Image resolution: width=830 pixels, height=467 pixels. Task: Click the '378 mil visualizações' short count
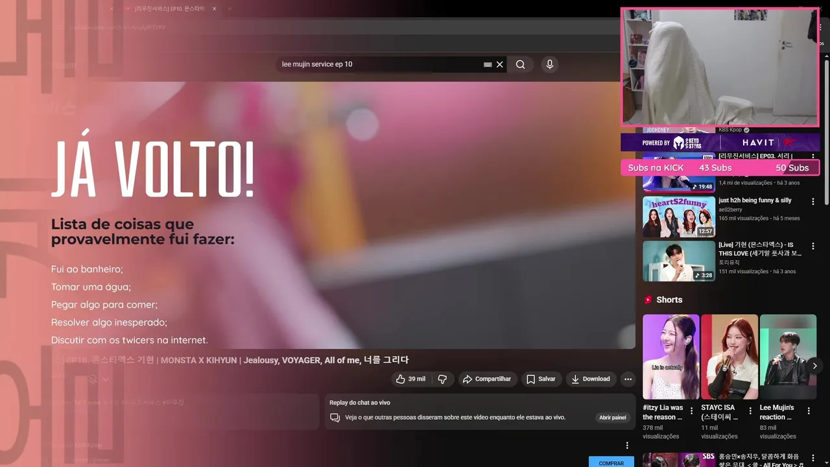tap(661, 432)
